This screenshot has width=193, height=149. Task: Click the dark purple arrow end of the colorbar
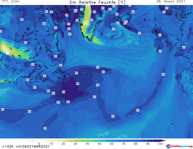pos(163,141)
